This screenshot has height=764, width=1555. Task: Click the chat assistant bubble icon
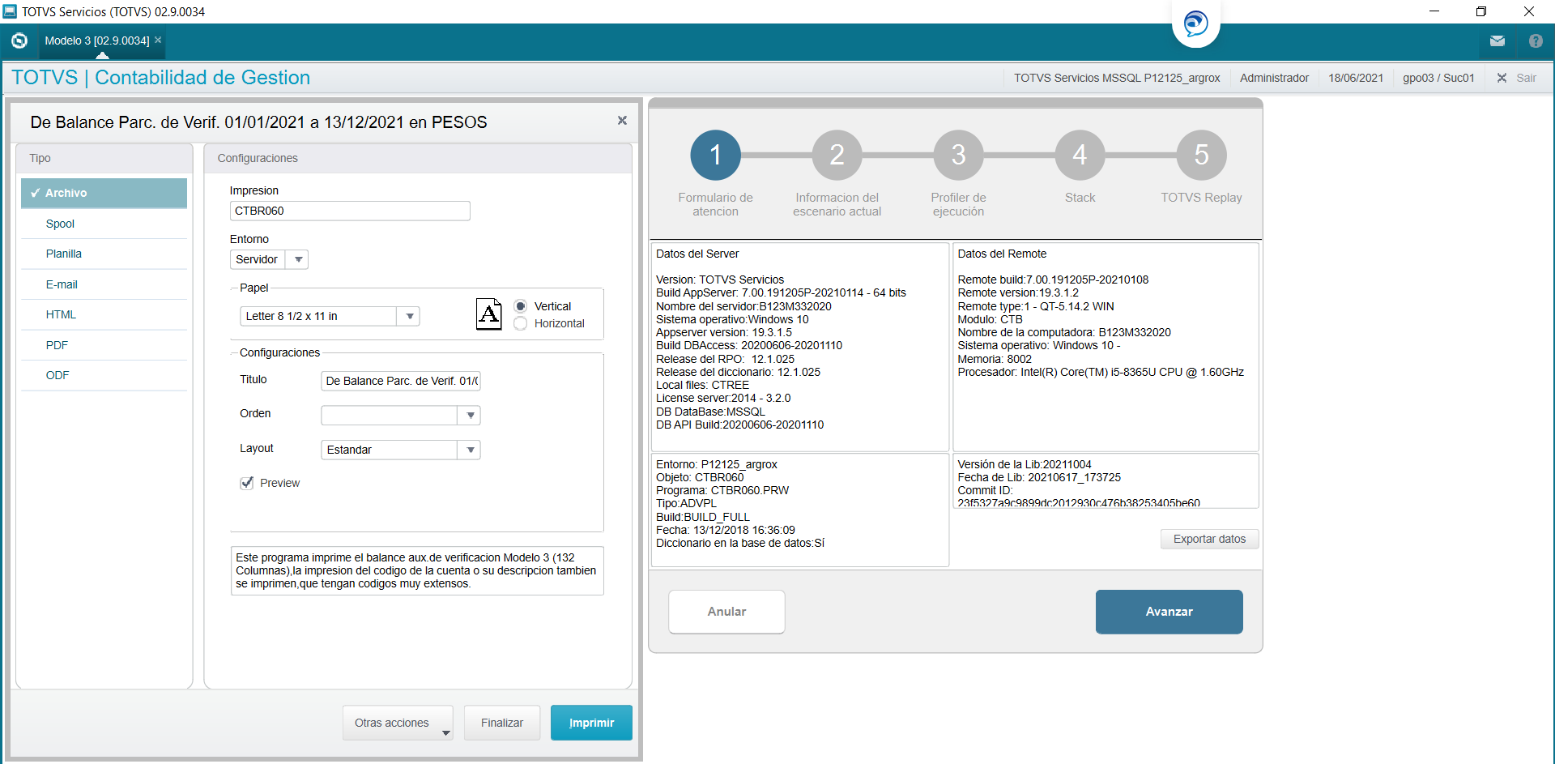tap(1195, 23)
